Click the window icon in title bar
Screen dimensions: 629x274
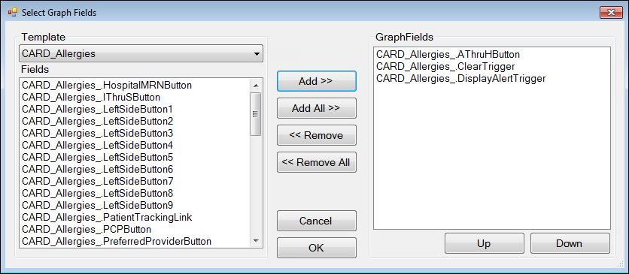(x=13, y=13)
